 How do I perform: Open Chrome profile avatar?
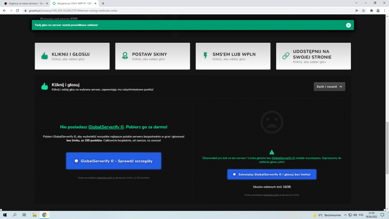pyautogui.click(x=378, y=11)
